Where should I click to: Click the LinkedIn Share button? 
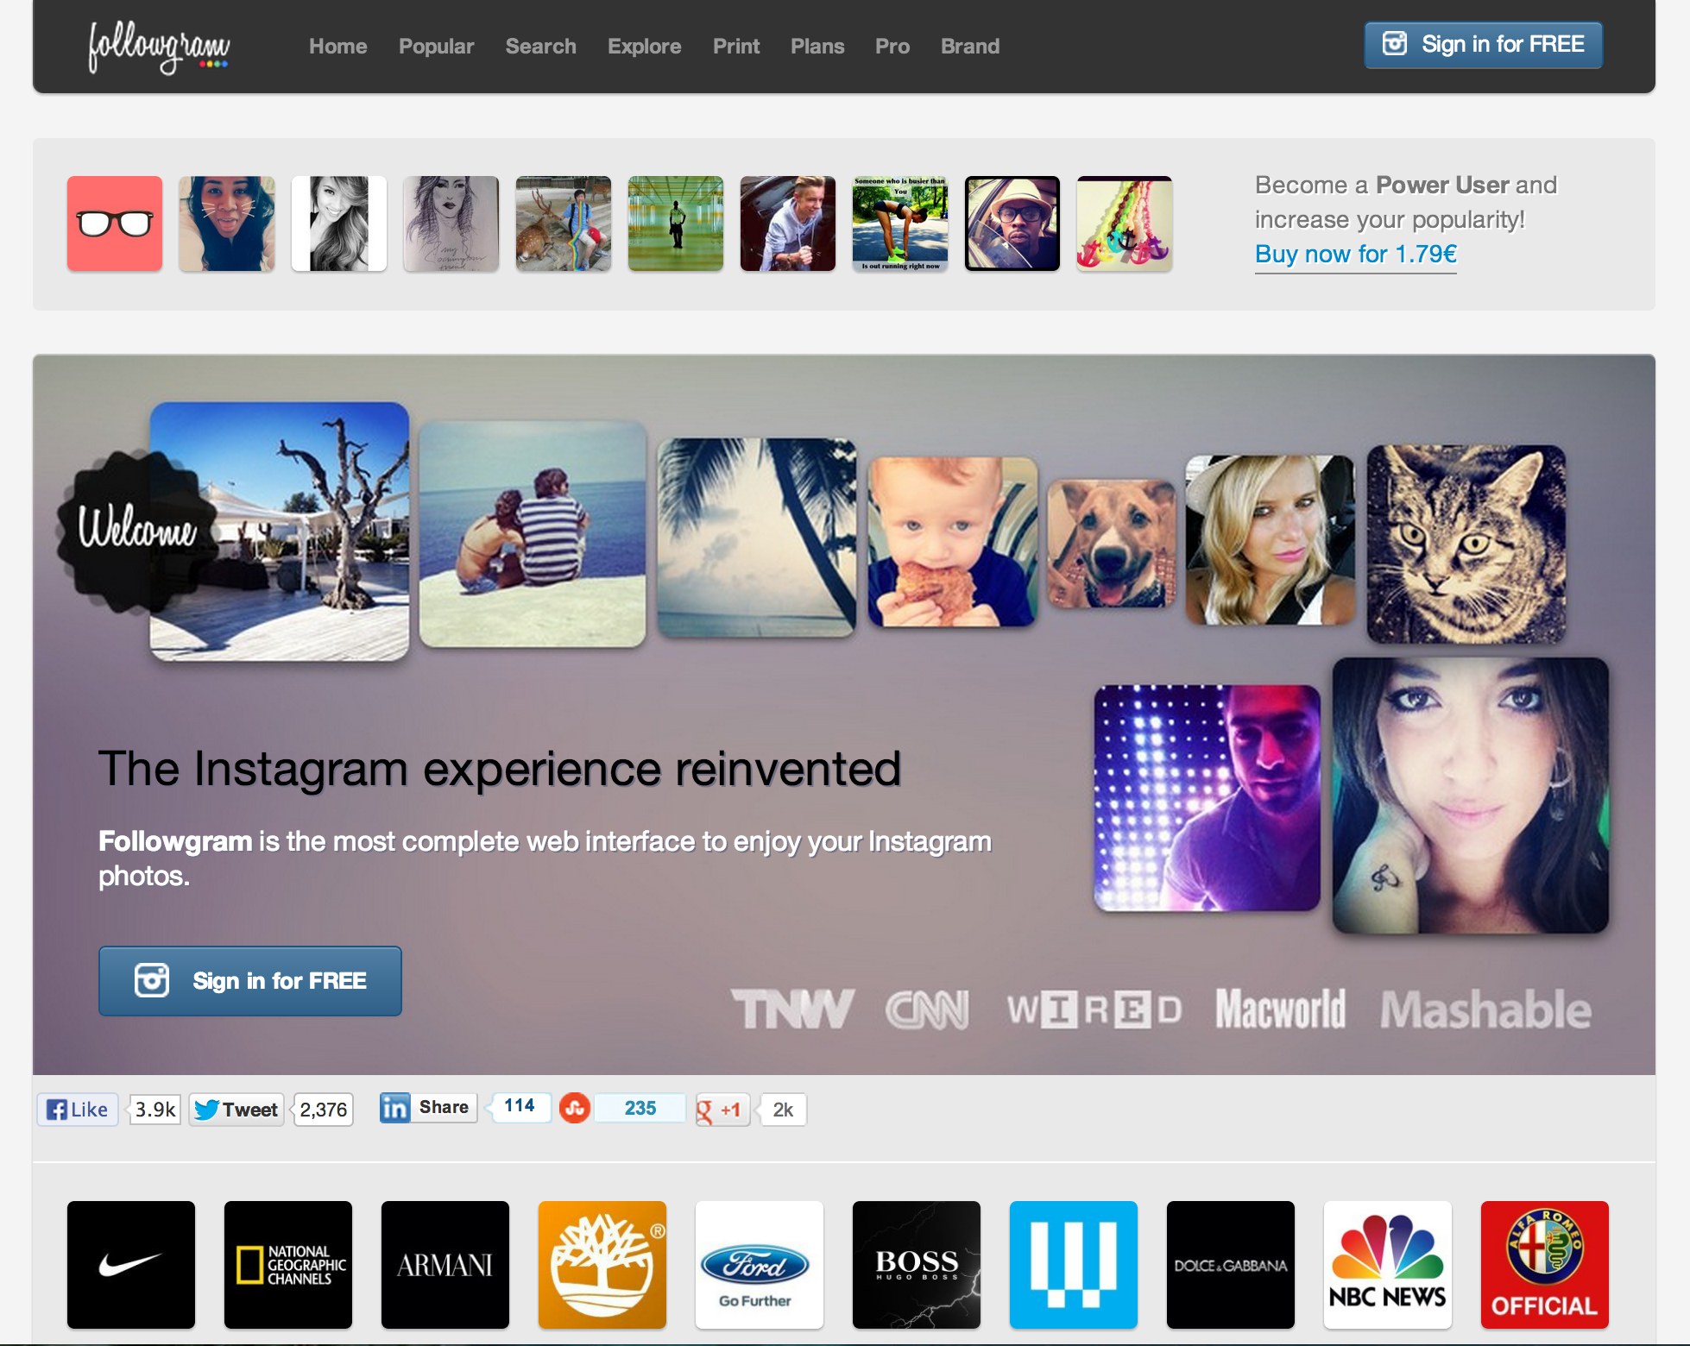[428, 1108]
